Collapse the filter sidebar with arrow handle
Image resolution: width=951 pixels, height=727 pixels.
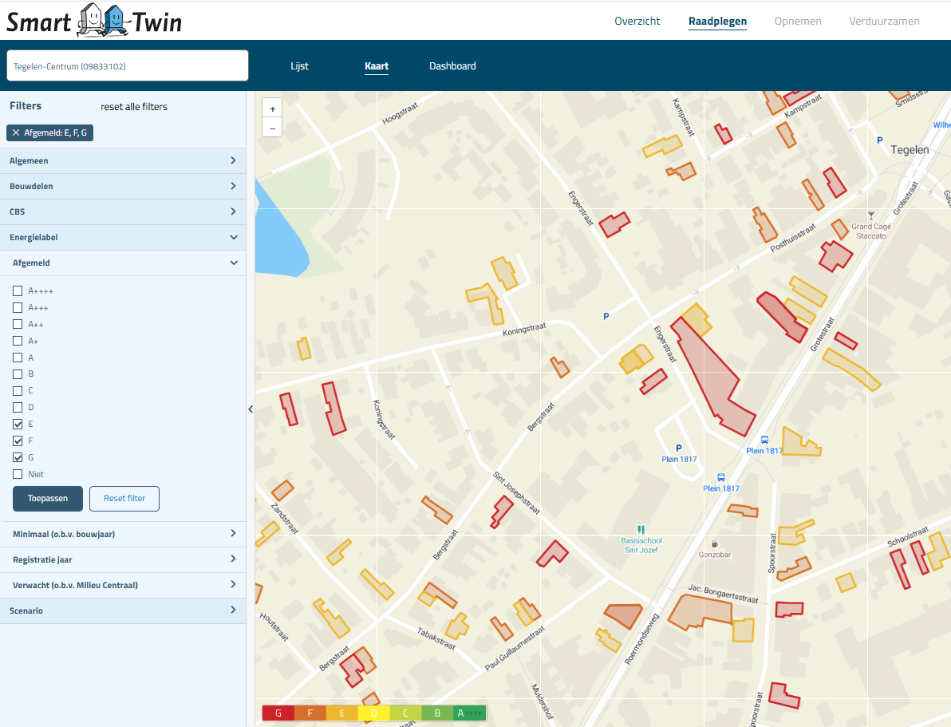pos(251,409)
